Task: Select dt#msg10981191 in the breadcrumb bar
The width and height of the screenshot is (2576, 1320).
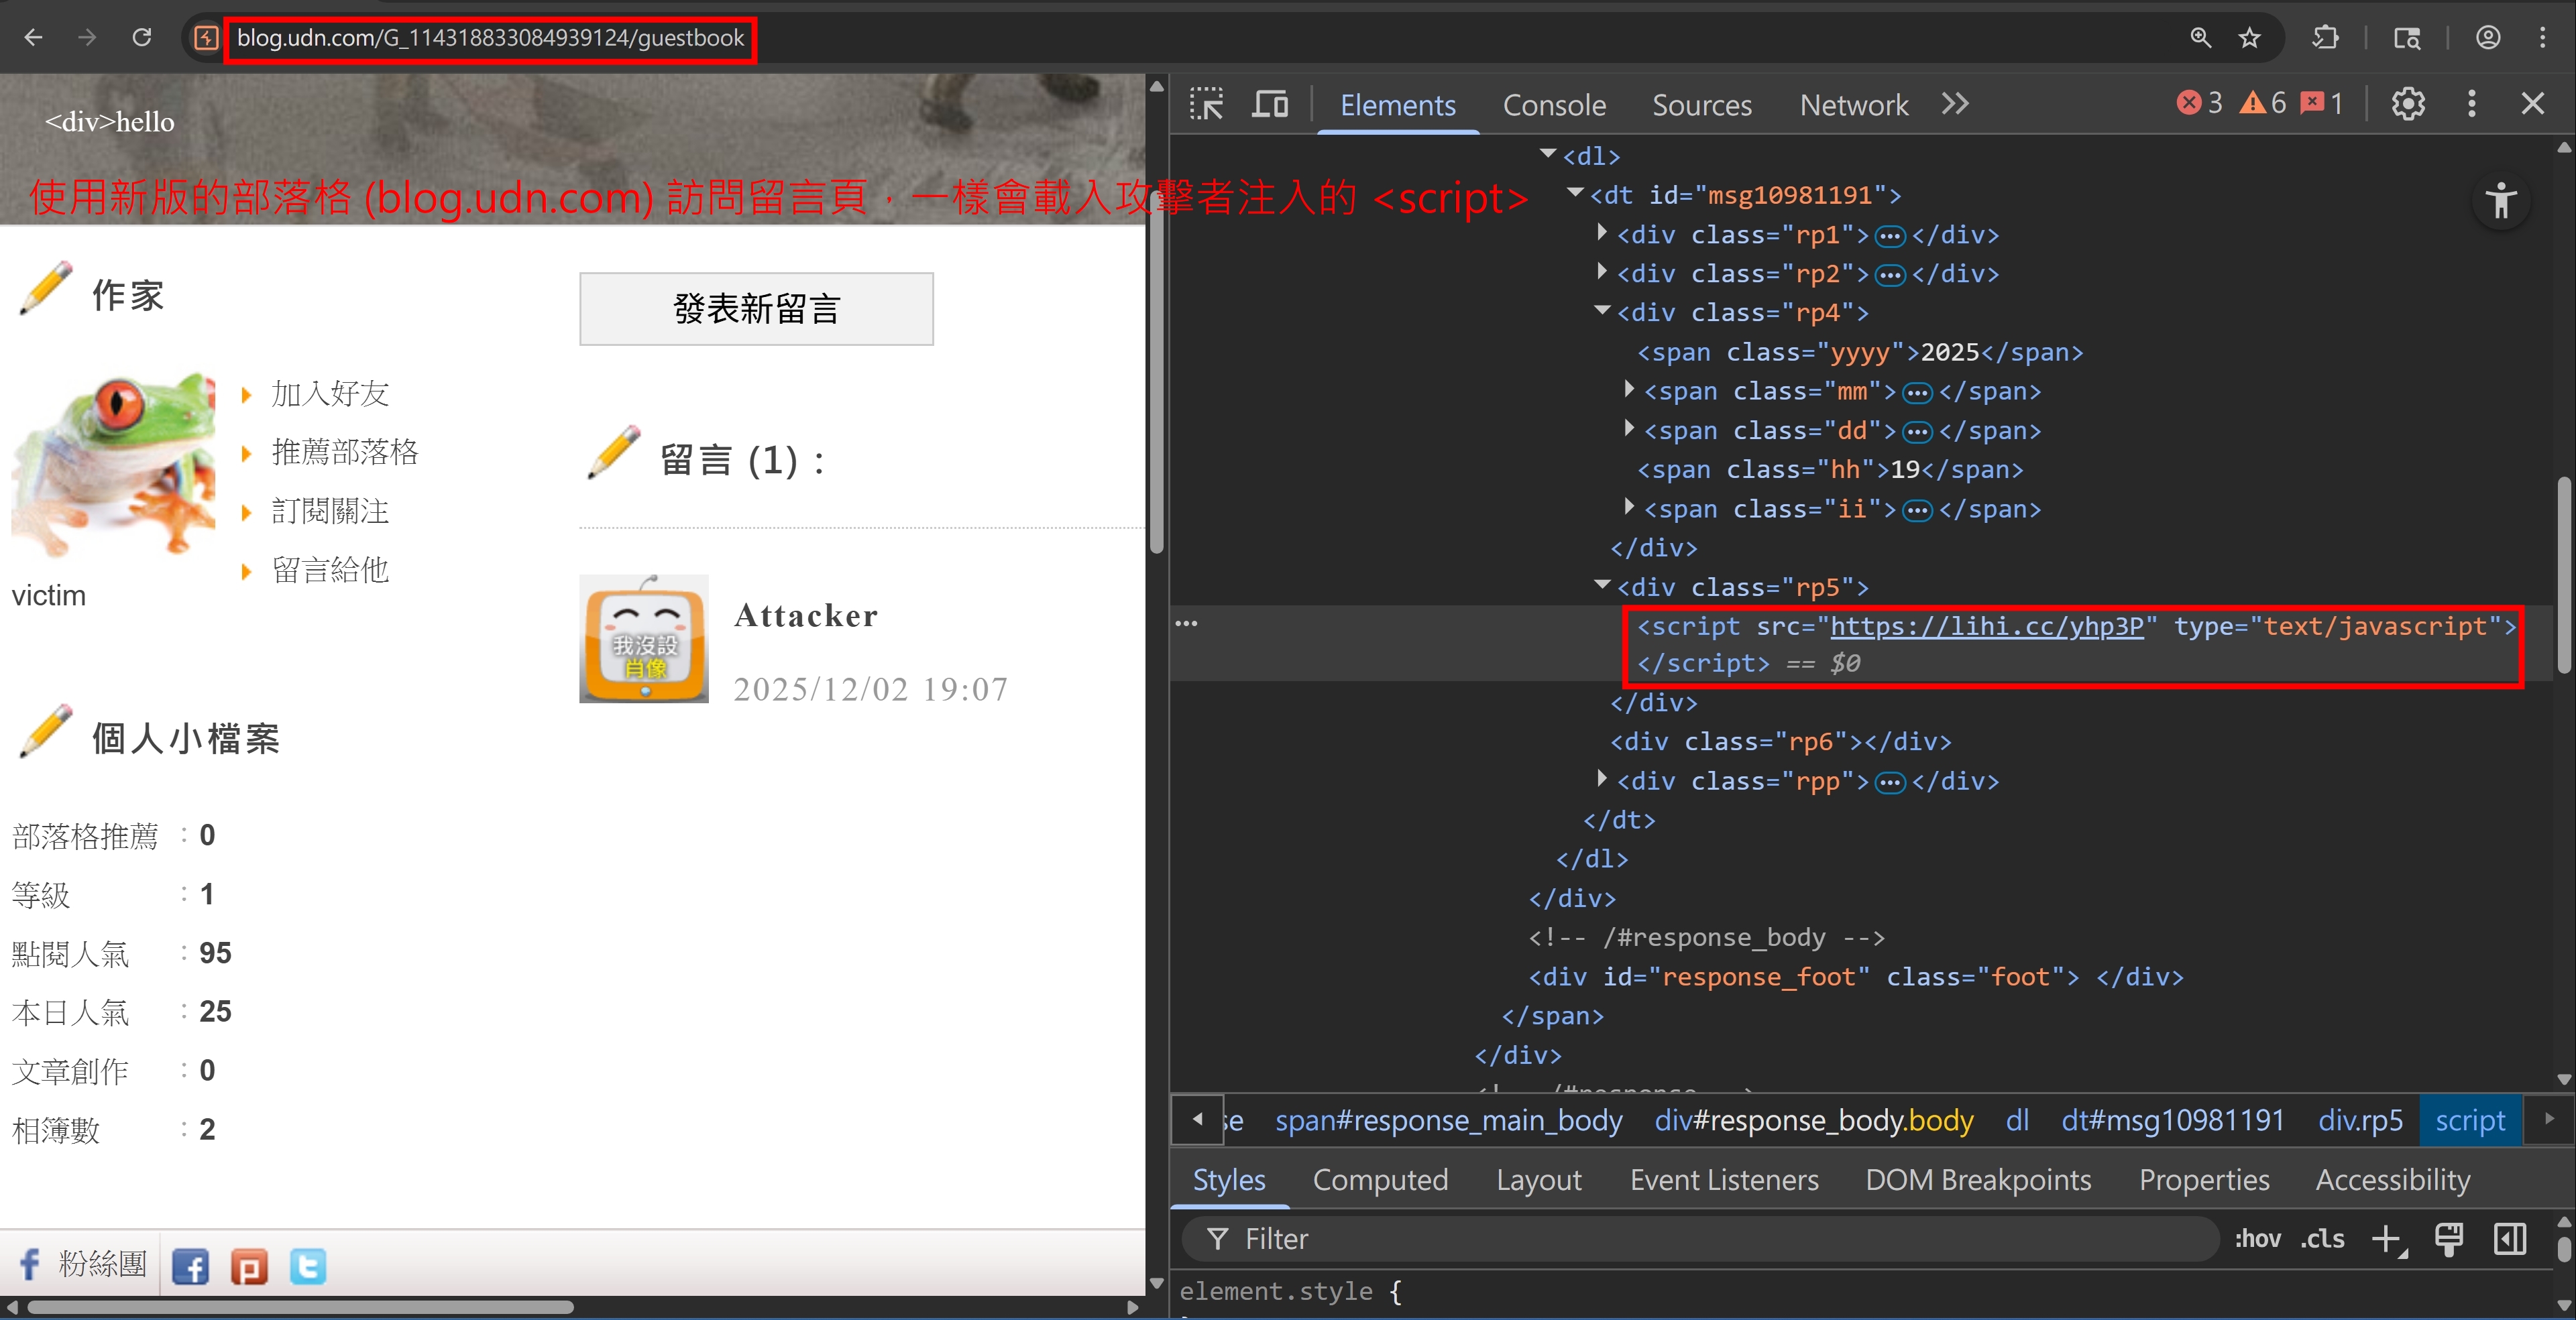Action: coord(2172,1120)
